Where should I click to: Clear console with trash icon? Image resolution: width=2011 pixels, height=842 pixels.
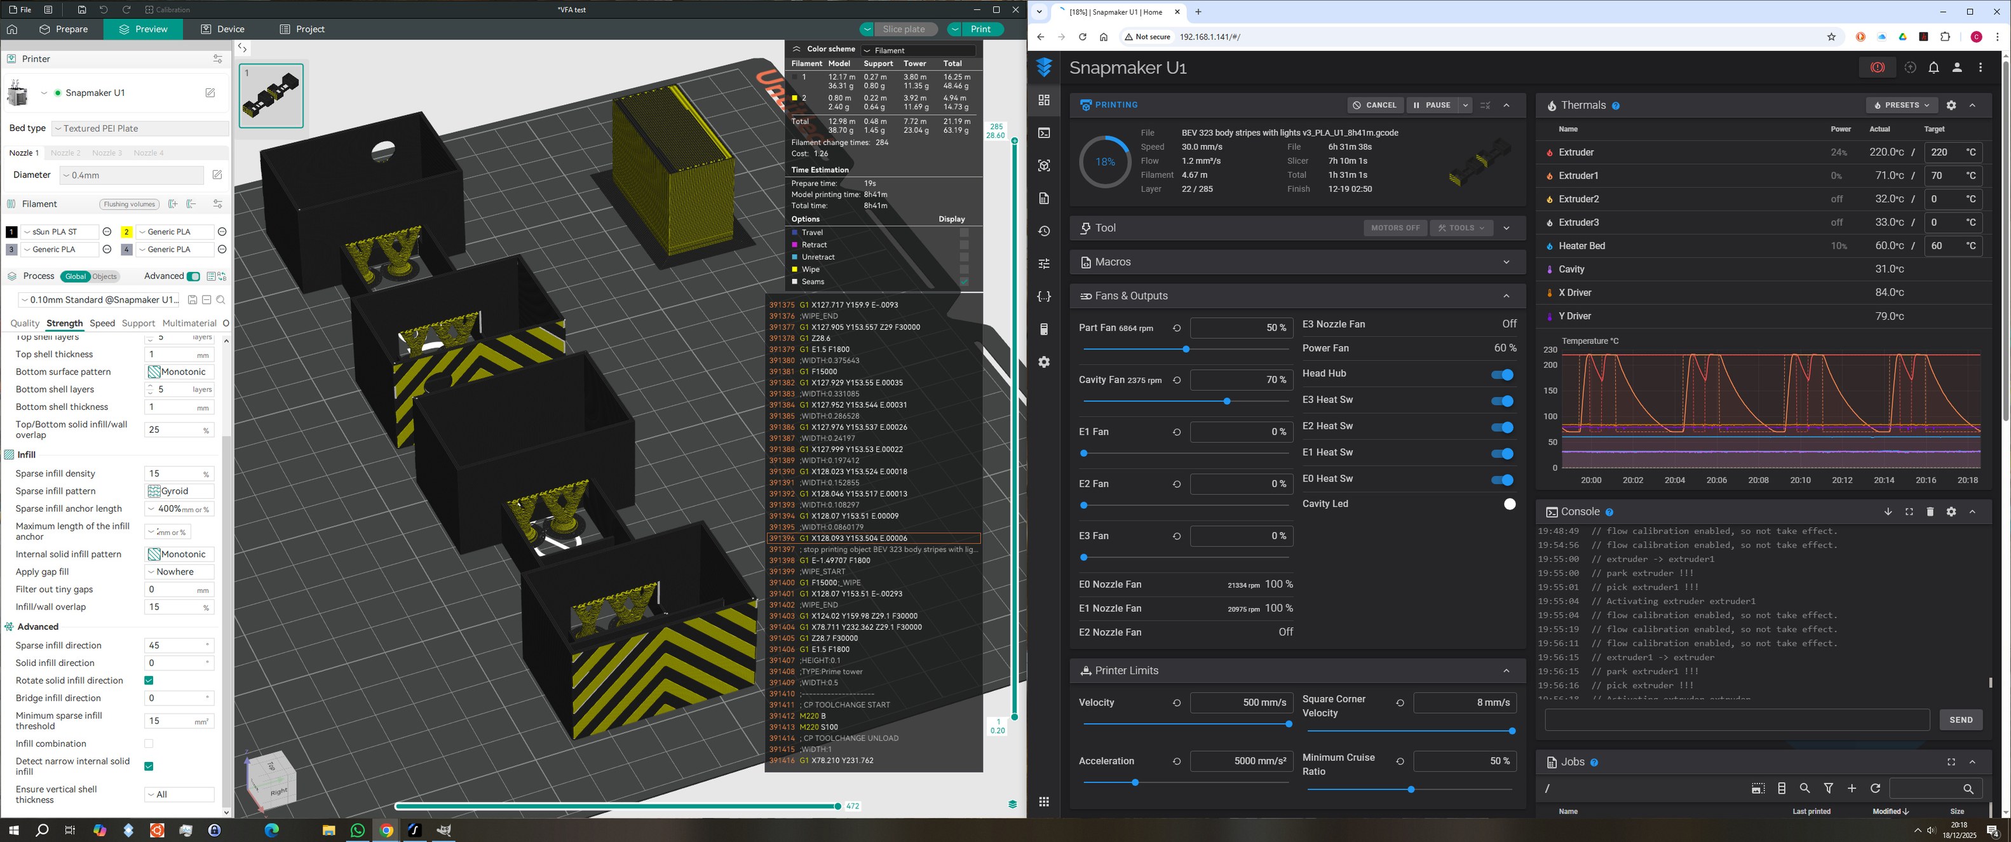tap(1930, 512)
